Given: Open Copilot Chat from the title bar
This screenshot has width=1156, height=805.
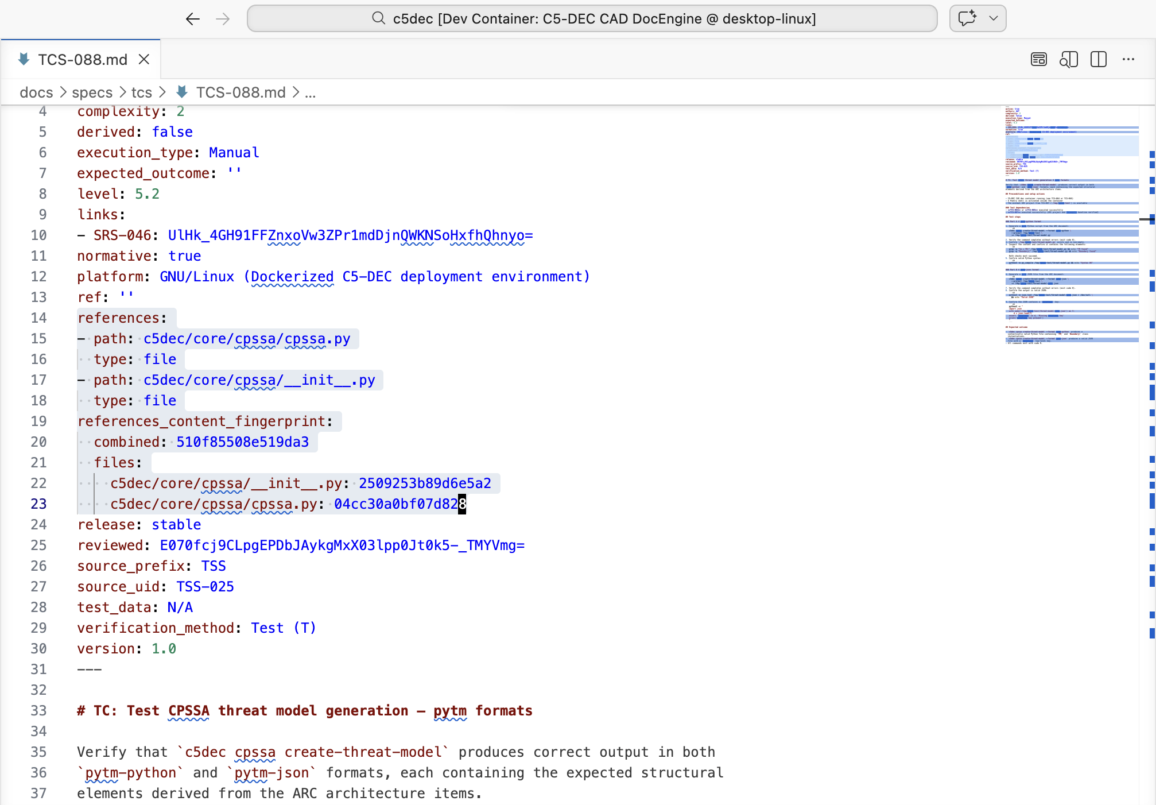Looking at the screenshot, I should pyautogui.click(x=967, y=18).
